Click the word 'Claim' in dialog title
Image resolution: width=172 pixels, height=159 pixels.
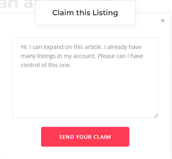63,13
